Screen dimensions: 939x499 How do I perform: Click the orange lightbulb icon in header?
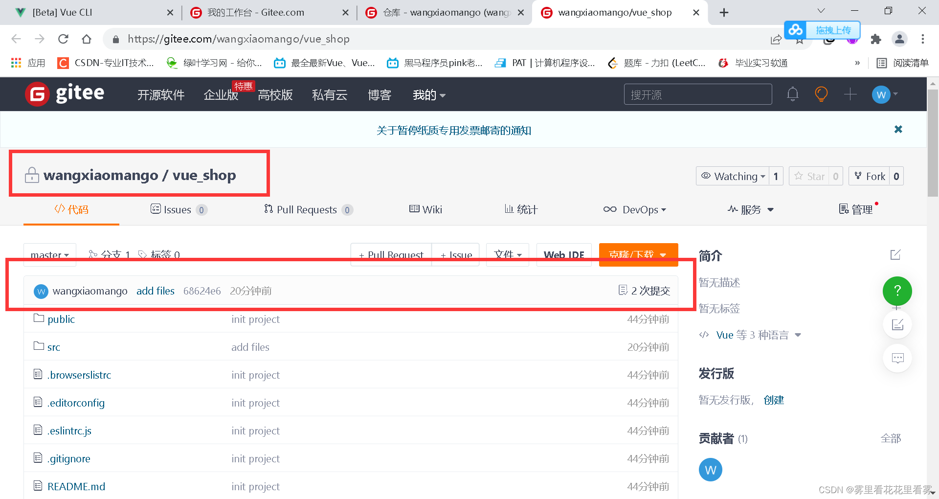tap(821, 94)
